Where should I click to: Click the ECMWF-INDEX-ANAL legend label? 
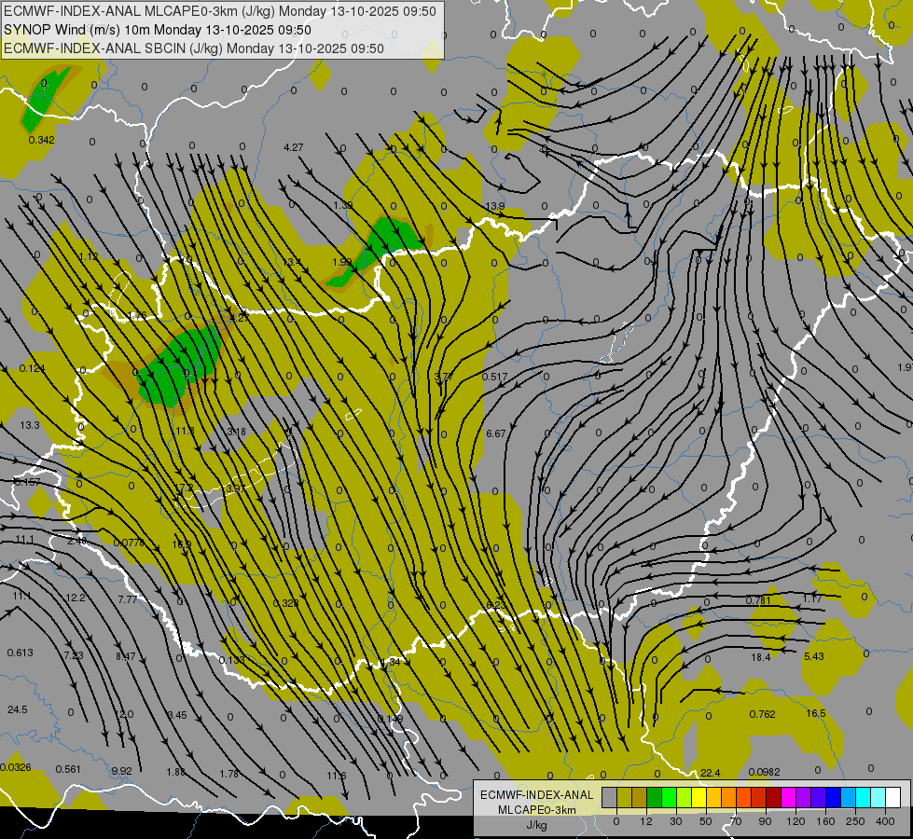click(x=535, y=794)
